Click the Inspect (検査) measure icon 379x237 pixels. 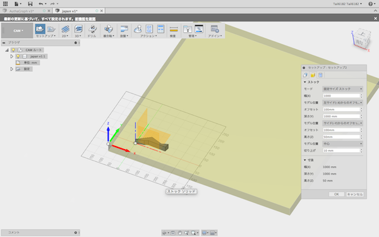click(x=174, y=29)
